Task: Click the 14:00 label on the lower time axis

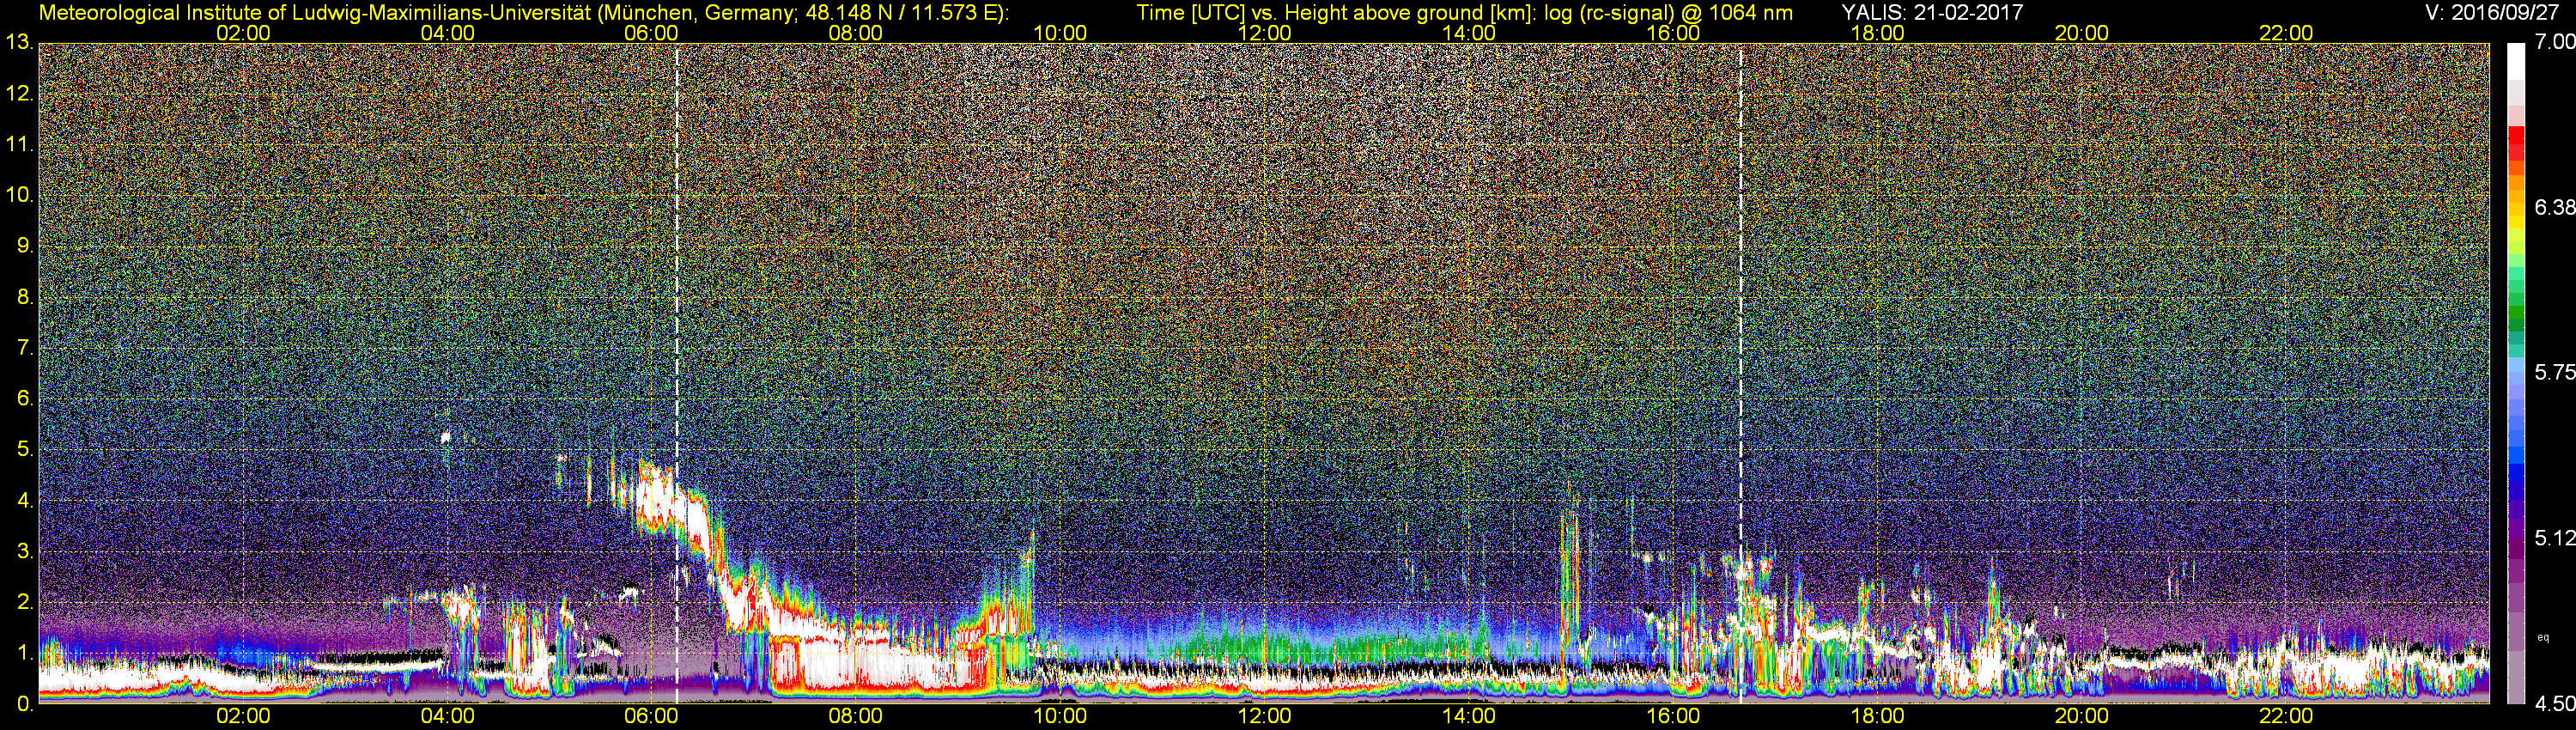Action: click(1468, 717)
